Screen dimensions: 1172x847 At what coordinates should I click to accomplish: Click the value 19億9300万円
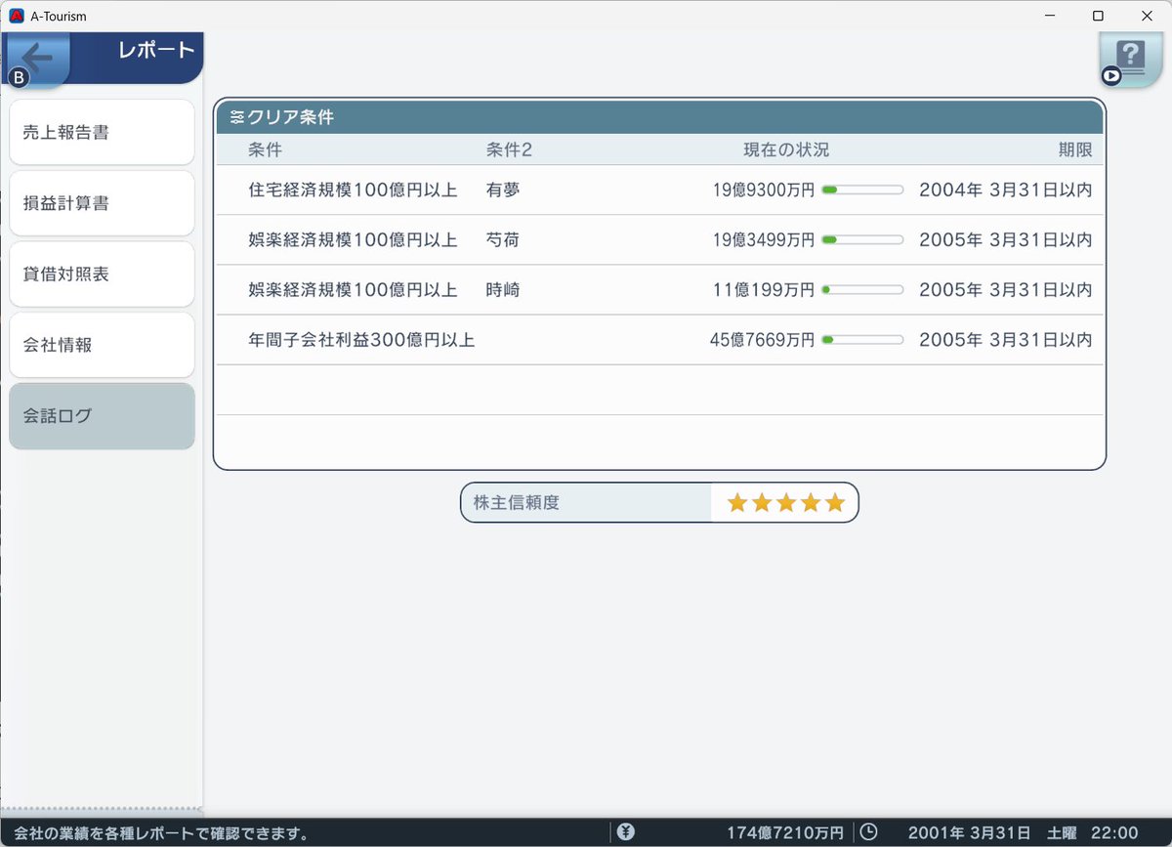763,191
